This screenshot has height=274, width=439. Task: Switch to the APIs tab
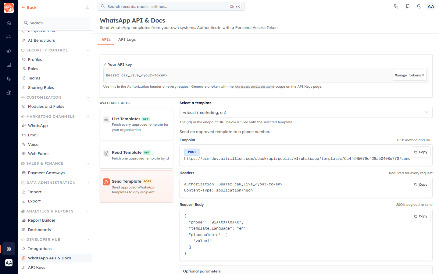(106, 40)
